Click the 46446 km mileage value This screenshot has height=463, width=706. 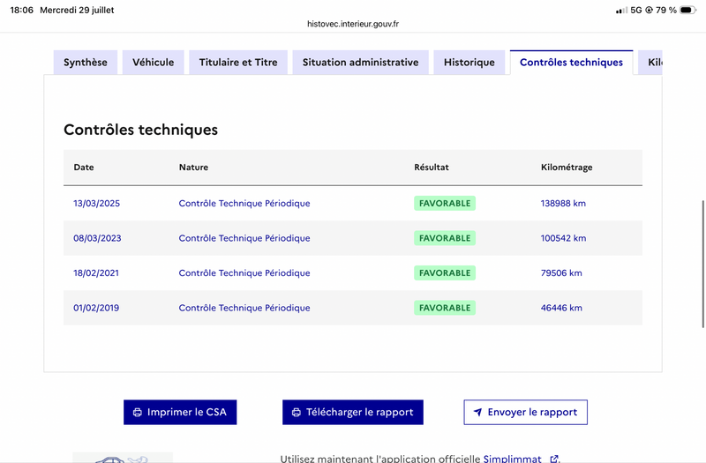pos(561,308)
